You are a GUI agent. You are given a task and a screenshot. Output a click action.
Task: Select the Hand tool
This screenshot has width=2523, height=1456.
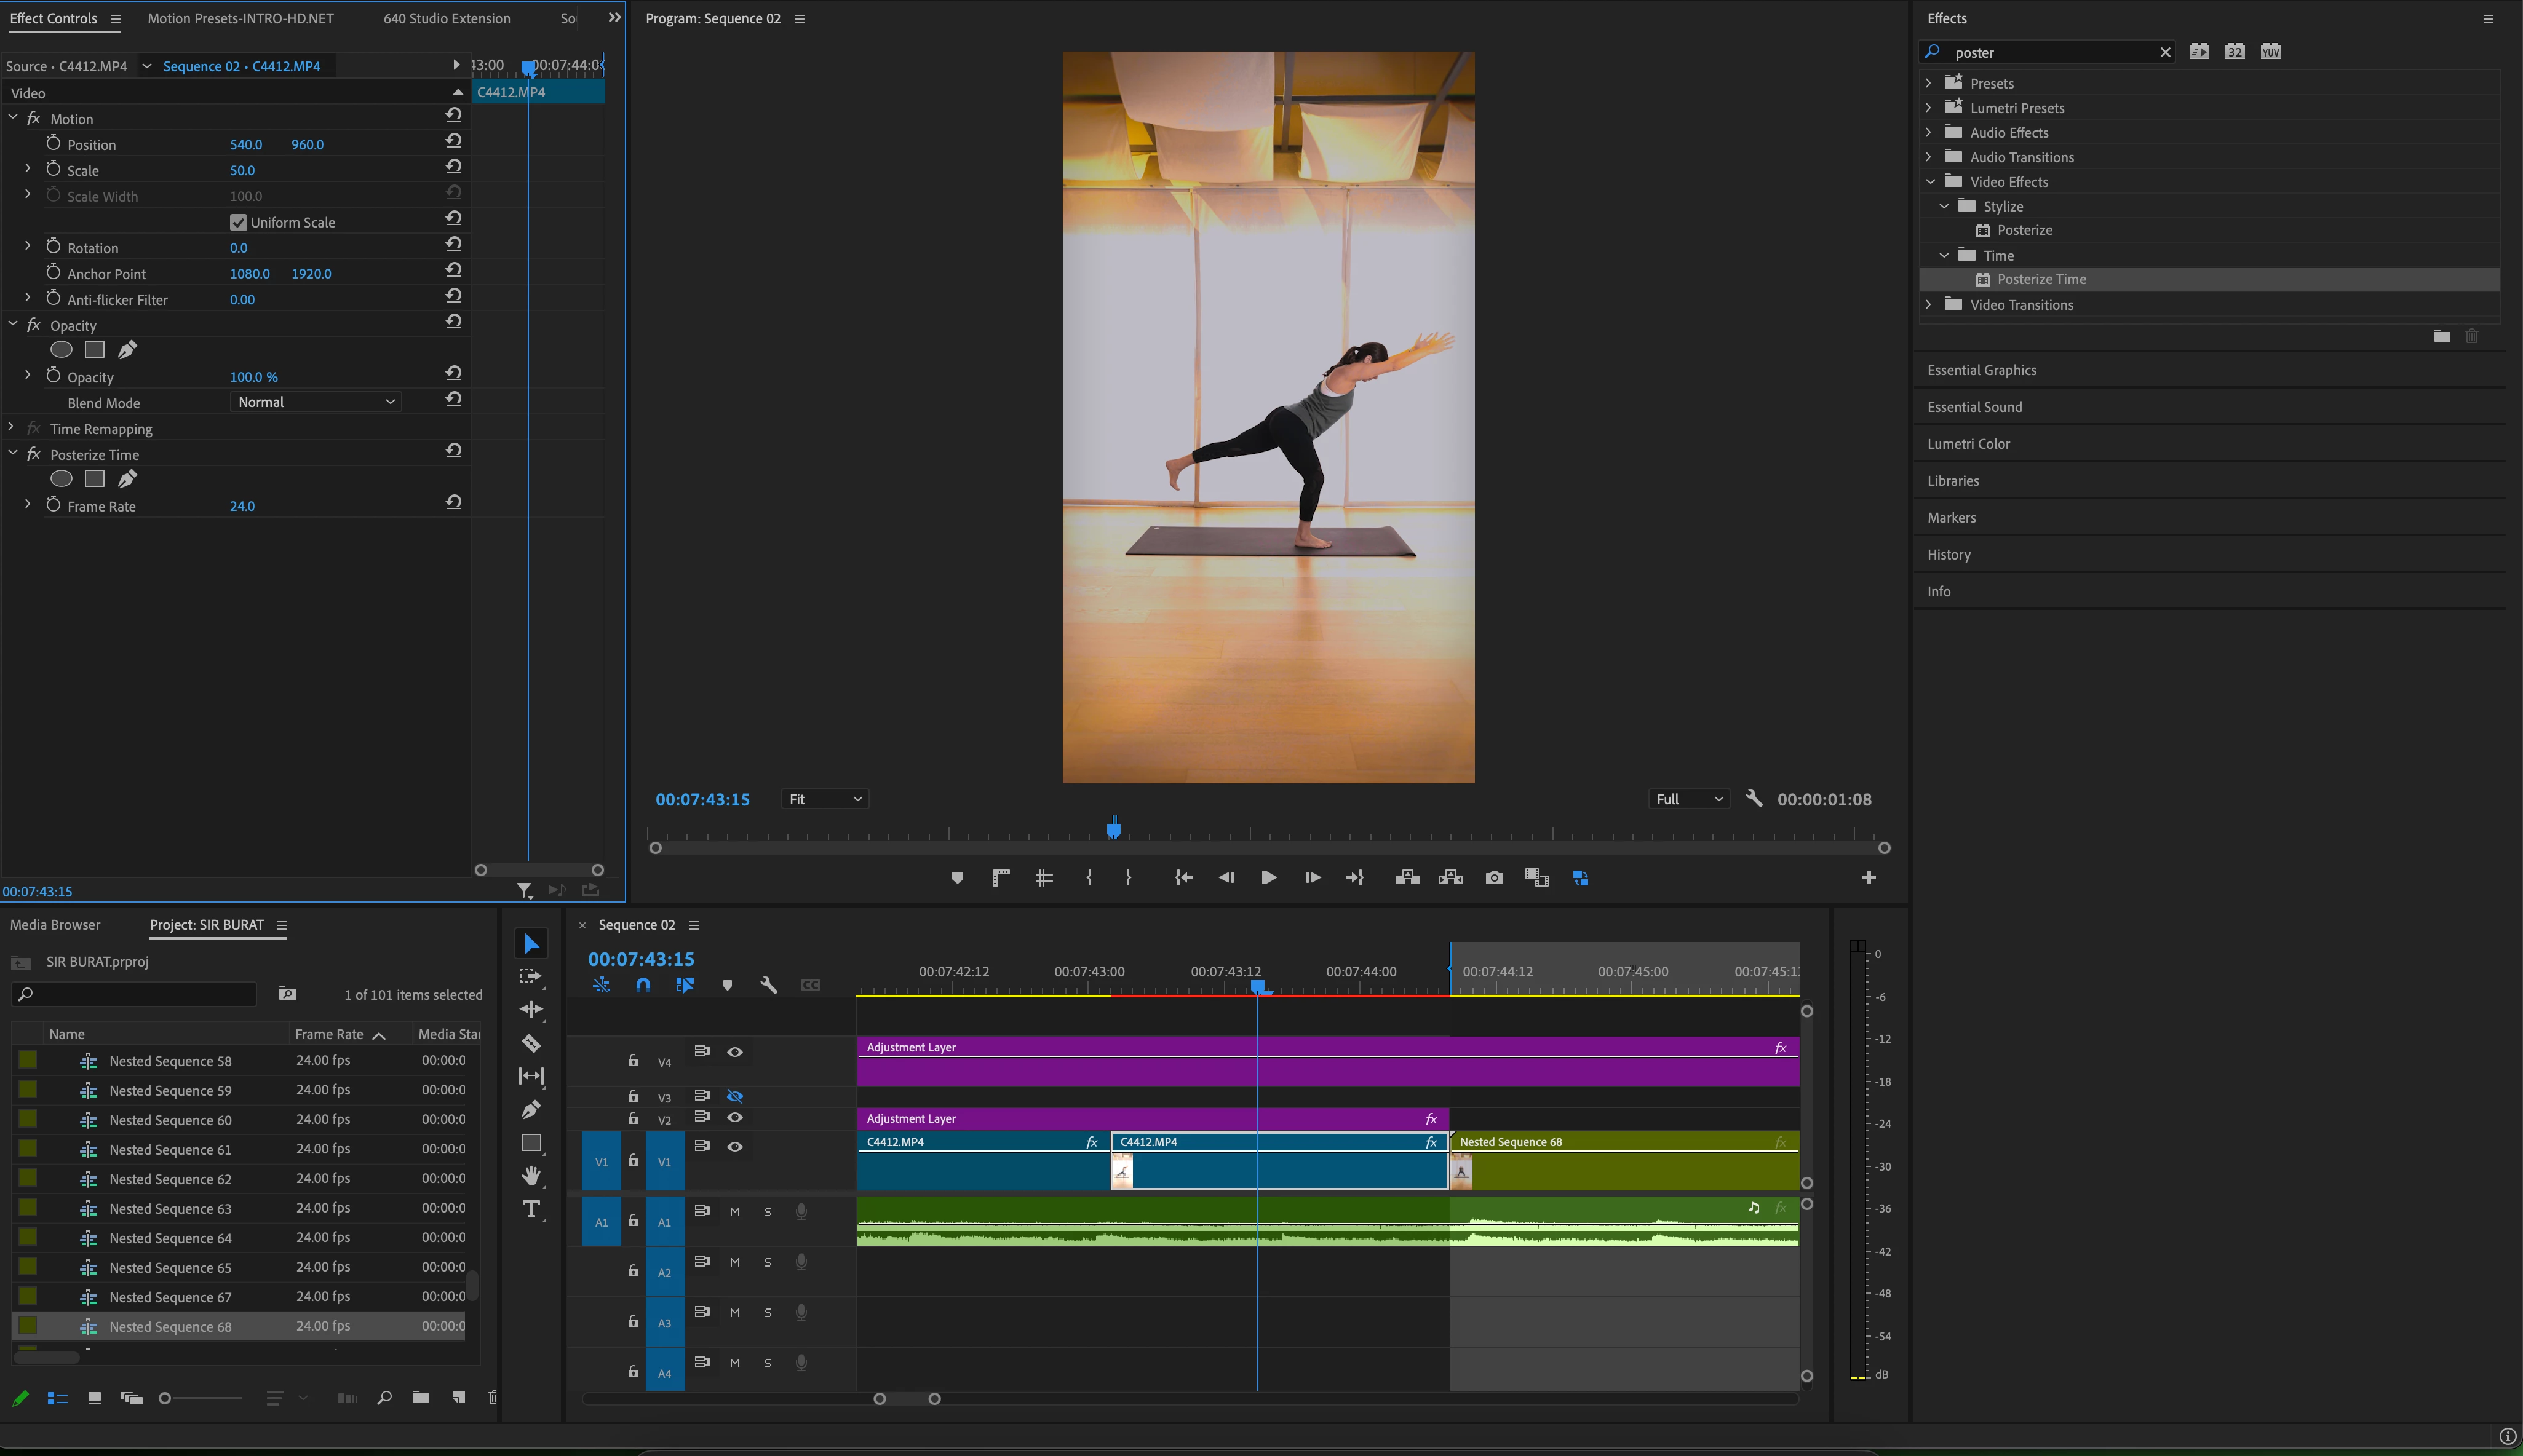[531, 1175]
